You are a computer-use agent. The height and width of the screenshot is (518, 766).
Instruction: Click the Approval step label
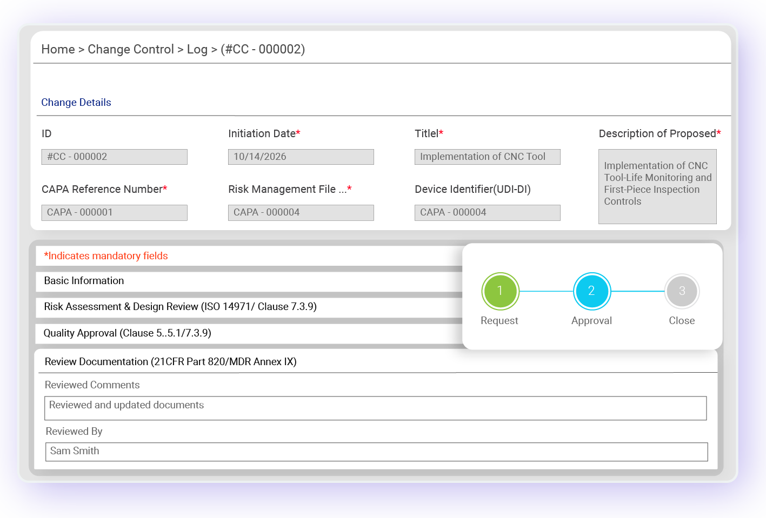(x=591, y=321)
